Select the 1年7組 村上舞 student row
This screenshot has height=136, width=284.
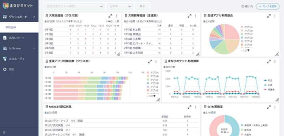161,29
